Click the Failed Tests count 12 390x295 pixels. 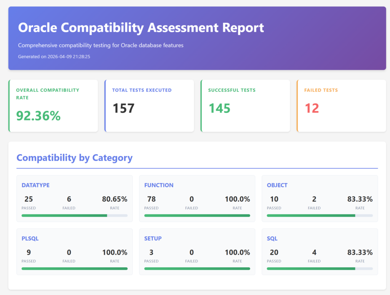[x=312, y=108]
